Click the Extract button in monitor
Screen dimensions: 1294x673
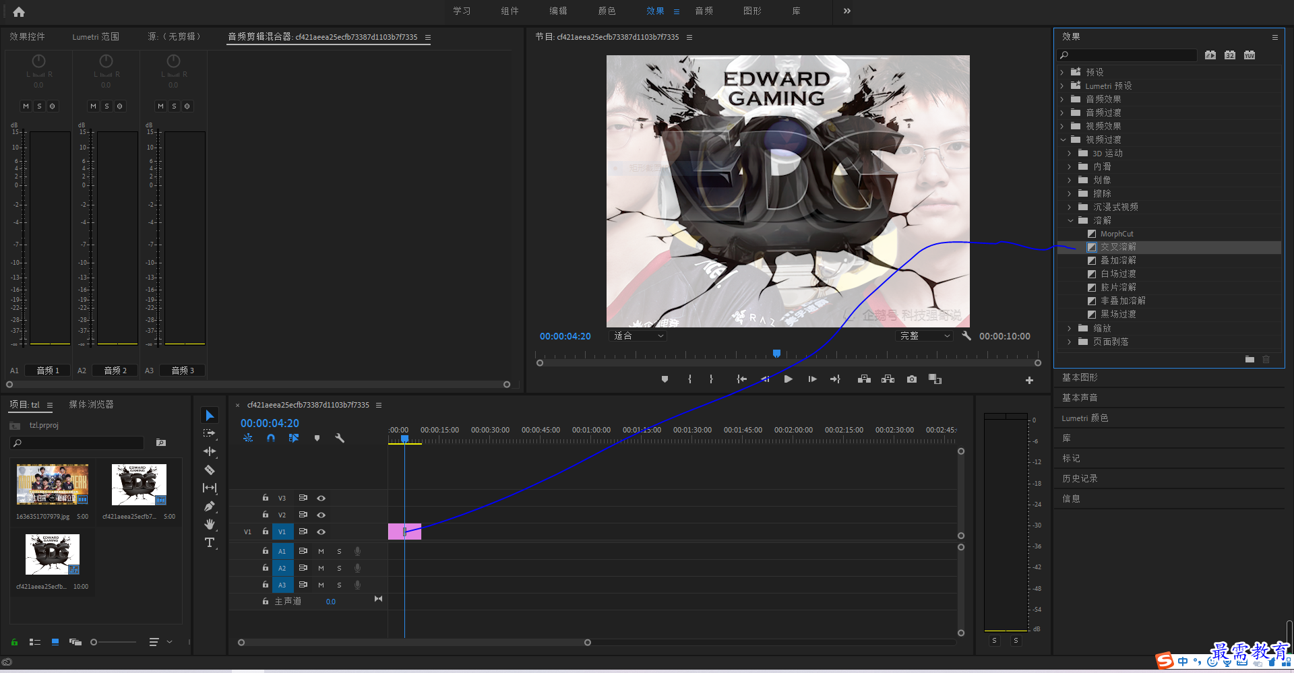click(x=888, y=379)
